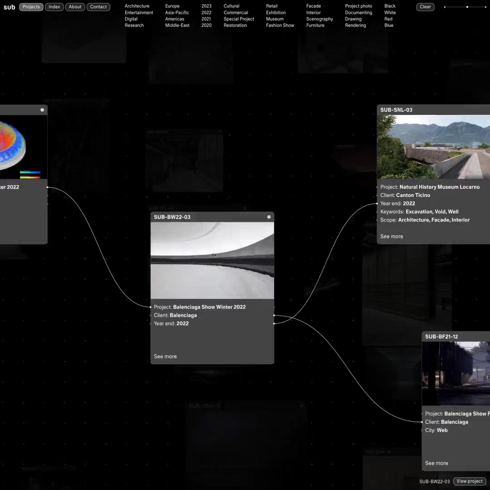This screenshot has height=490, width=490.
Task: Filter by Black color
Action: pyautogui.click(x=390, y=6)
